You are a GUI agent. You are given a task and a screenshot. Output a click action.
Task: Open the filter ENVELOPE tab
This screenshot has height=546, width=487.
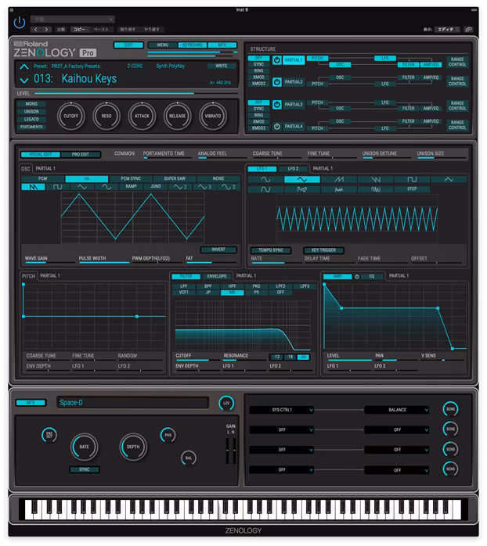217,276
